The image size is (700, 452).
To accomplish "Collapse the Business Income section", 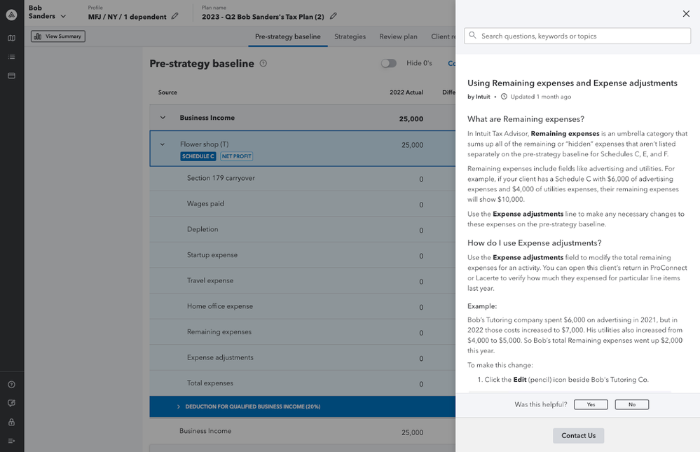I will pyautogui.click(x=163, y=118).
